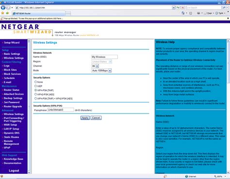The height and width of the screenshot is (179, 230).
Task: Select the WEP security option
Action: tap(35, 86)
